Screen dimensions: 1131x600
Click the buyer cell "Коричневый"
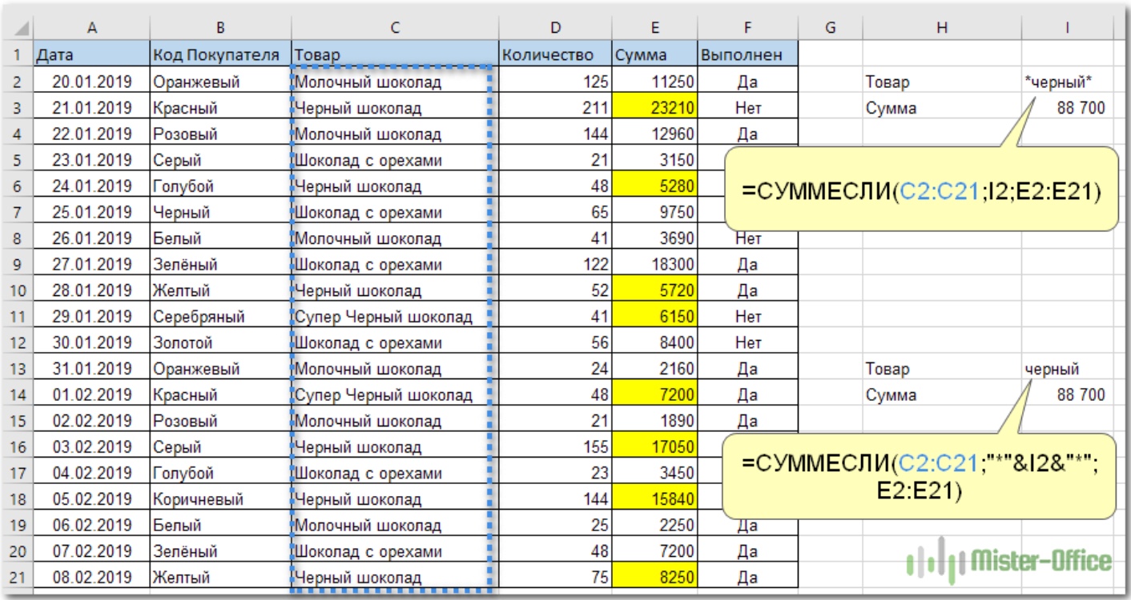(x=220, y=499)
